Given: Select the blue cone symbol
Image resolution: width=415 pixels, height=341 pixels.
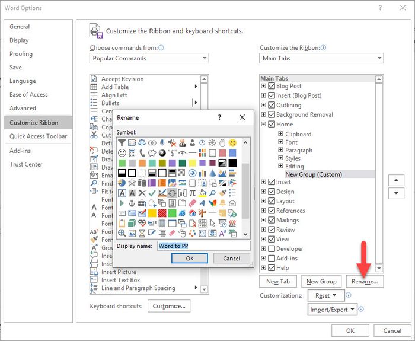Looking at the screenshot, I should (x=212, y=173).
